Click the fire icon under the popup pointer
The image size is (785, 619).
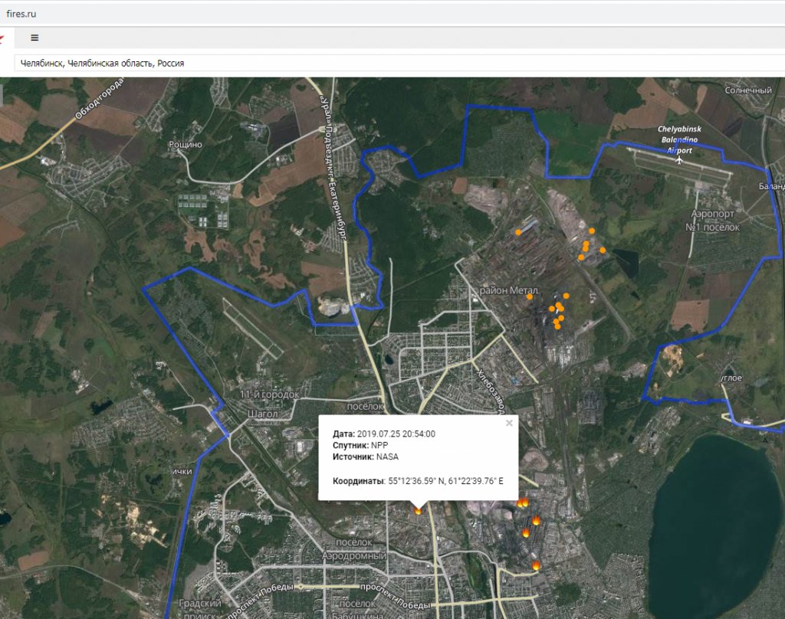click(x=418, y=509)
